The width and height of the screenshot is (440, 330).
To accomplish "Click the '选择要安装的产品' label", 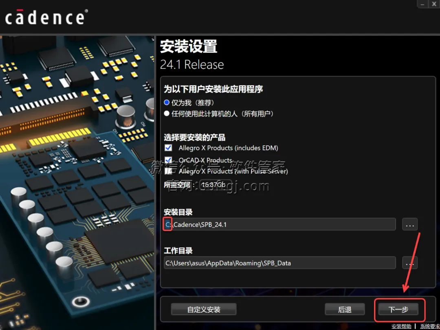I will 194,138.
